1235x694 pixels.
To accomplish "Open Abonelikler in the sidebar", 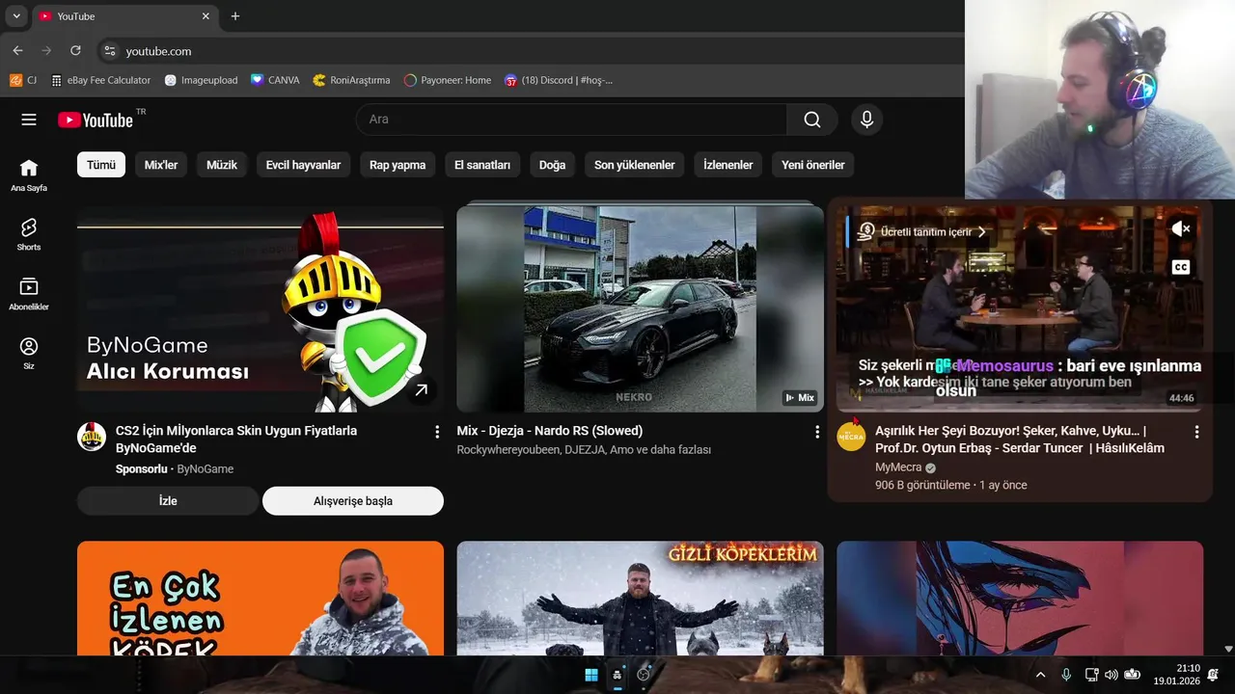I will (29, 294).
